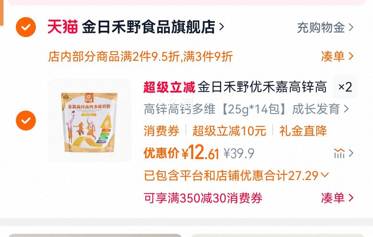Tap the 消费券 coupon tag
This screenshot has height=237, width=373.
161,131
